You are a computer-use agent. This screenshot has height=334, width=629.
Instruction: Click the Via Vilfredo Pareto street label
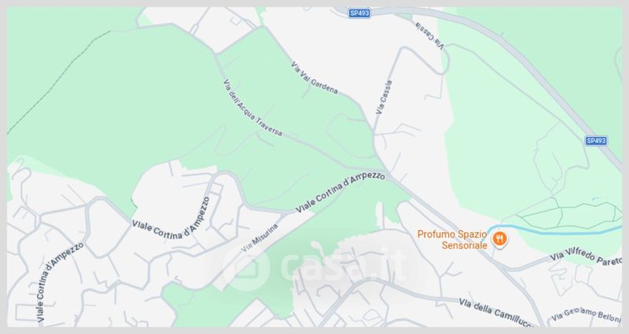585,256
